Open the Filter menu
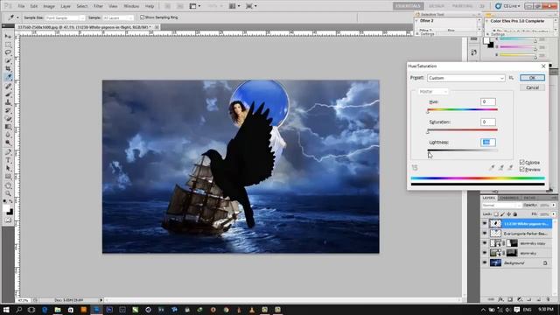560x315 pixels. click(x=98, y=6)
